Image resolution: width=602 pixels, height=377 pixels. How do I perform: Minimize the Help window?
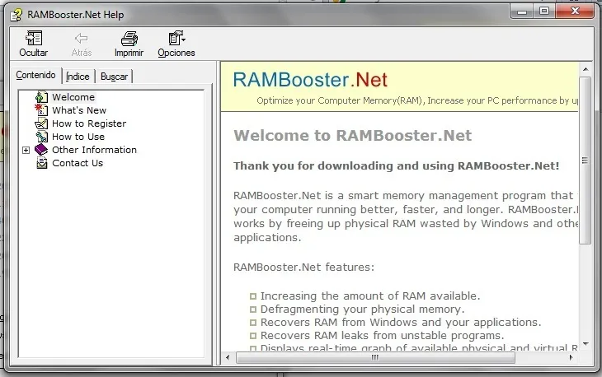click(x=522, y=12)
